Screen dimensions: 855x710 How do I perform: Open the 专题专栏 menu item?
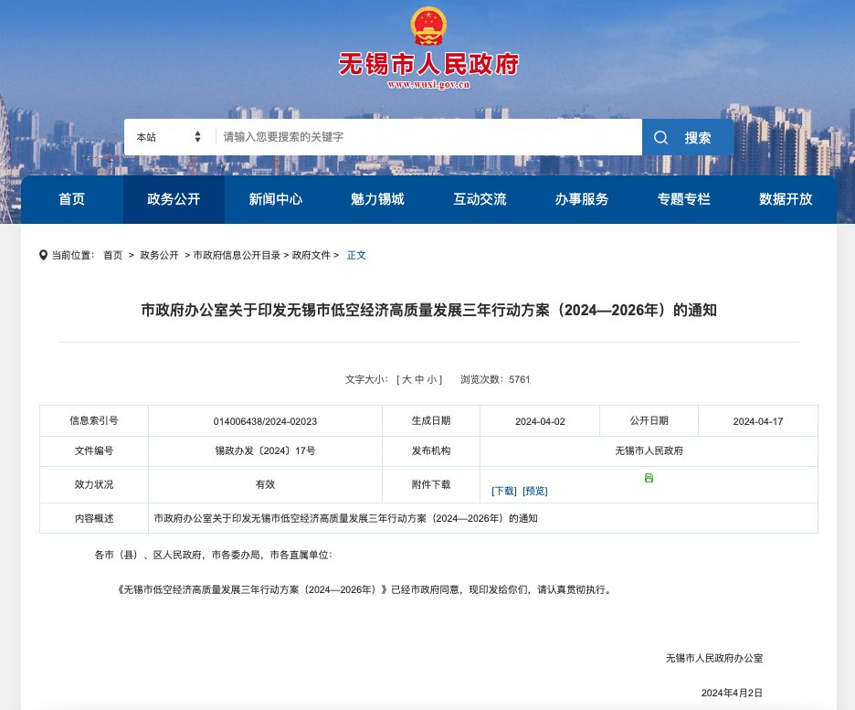point(683,199)
